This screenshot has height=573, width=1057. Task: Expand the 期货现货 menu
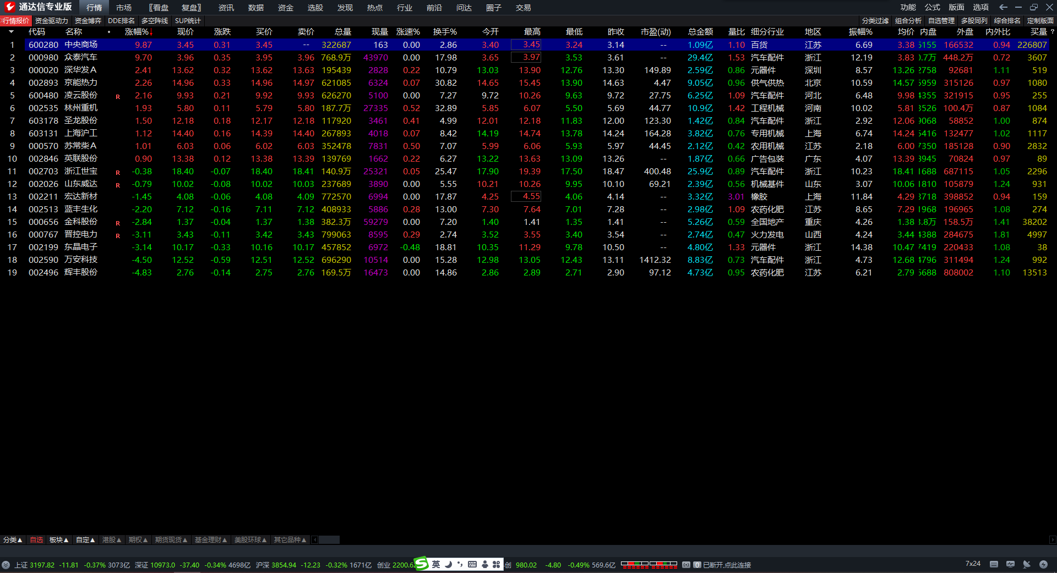[x=171, y=540]
